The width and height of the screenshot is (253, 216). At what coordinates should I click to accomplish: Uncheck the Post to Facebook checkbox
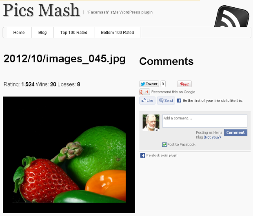(x=164, y=145)
